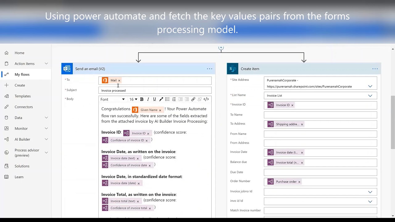Open the Create page
Image resolution: width=395 pixels, height=222 pixels.
20,85
